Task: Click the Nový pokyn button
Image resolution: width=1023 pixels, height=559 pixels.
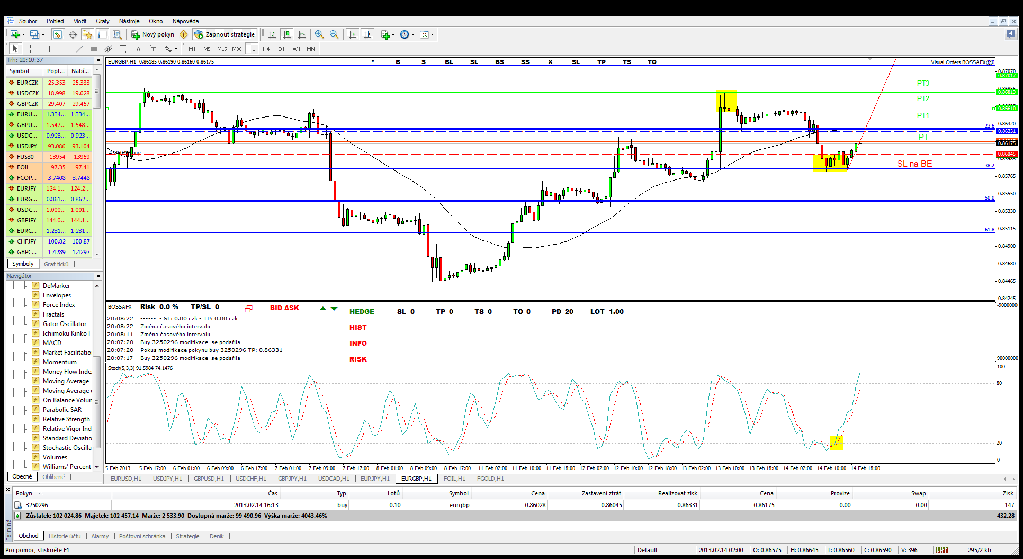Action: [153, 34]
